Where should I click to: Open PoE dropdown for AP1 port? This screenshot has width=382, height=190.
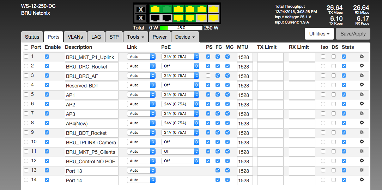[x=180, y=94]
